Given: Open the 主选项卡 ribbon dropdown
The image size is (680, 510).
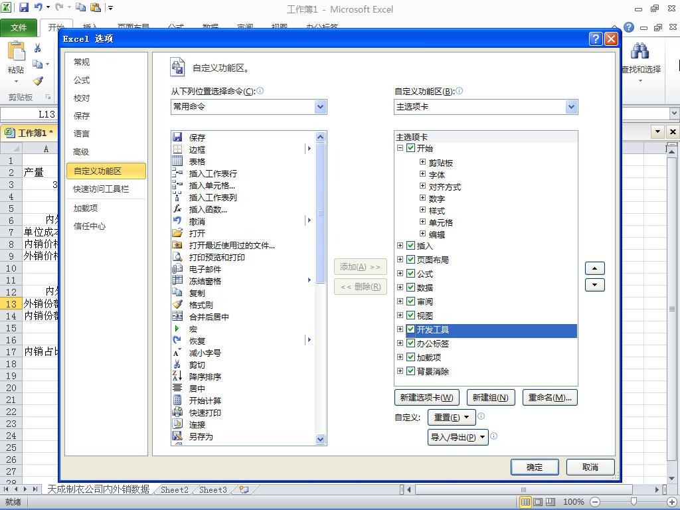Looking at the screenshot, I should point(571,107).
